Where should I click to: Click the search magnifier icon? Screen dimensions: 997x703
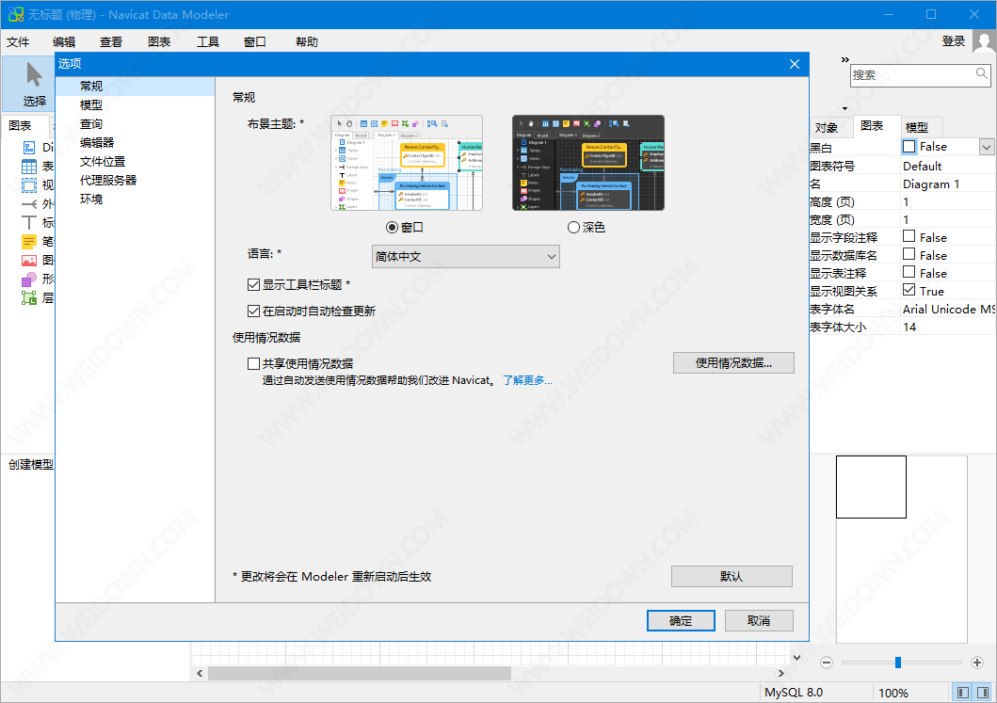tap(982, 73)
